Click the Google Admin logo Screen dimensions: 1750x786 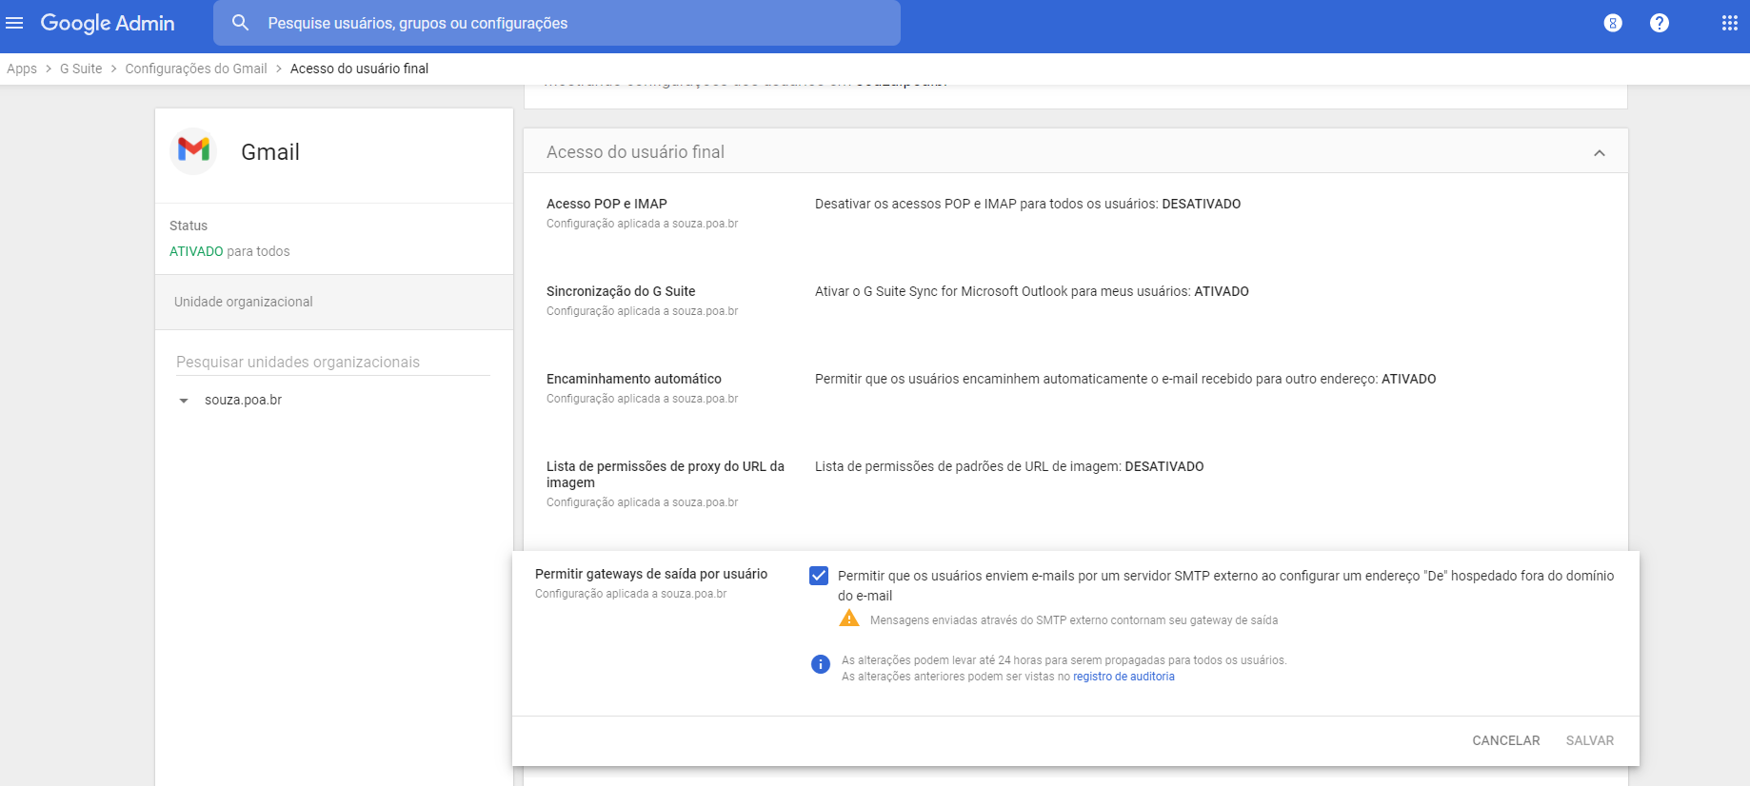(x=108, y=23)
